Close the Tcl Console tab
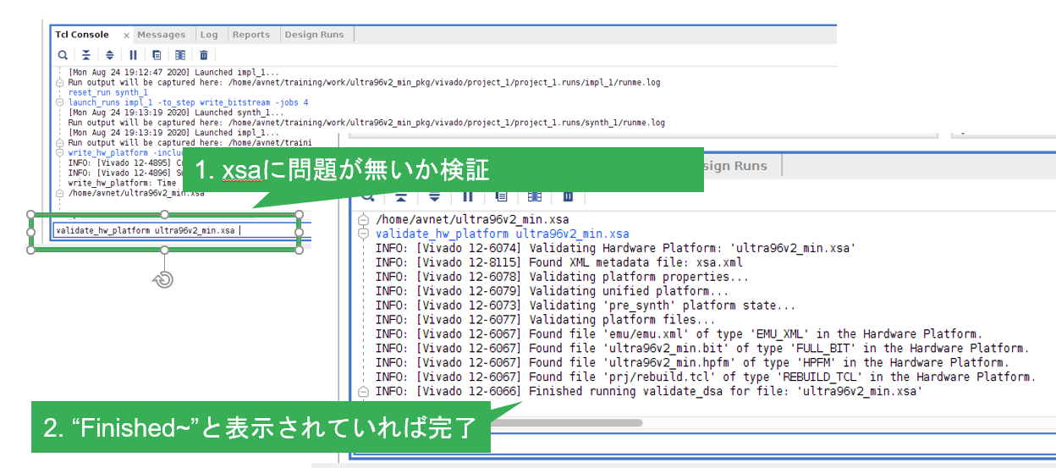The height and width of the screenshot is (468, 1056). [x=126, y=36]
